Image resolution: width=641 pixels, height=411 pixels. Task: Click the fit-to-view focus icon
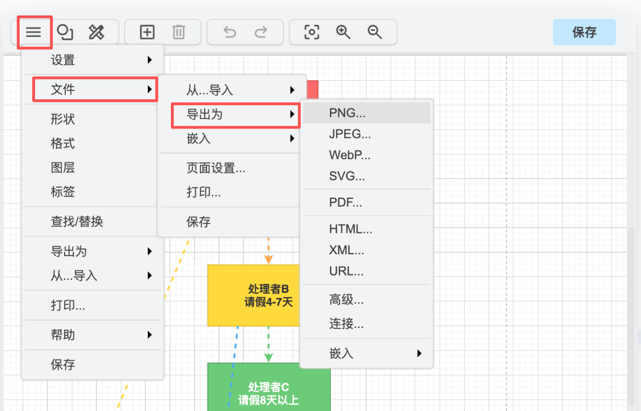312,32
